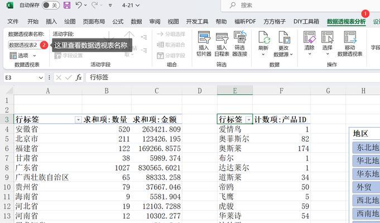
Task: Open the 开发工具 tab
Action: [197, 22]
